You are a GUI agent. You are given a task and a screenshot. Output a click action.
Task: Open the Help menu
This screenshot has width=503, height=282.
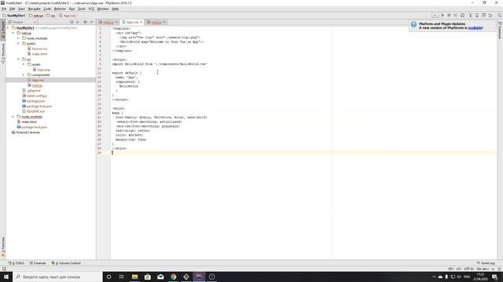point(116,9)
